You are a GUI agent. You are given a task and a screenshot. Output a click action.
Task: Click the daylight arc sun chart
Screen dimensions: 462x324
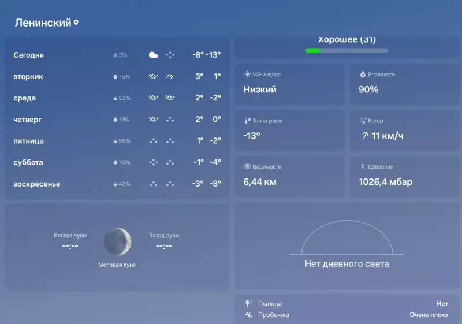click(346, 238)
